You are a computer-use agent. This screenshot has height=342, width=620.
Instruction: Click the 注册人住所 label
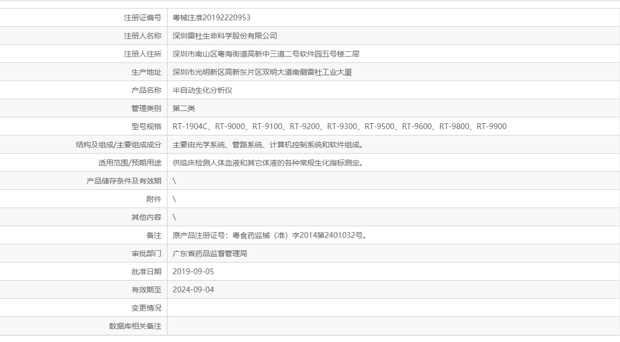142,54
